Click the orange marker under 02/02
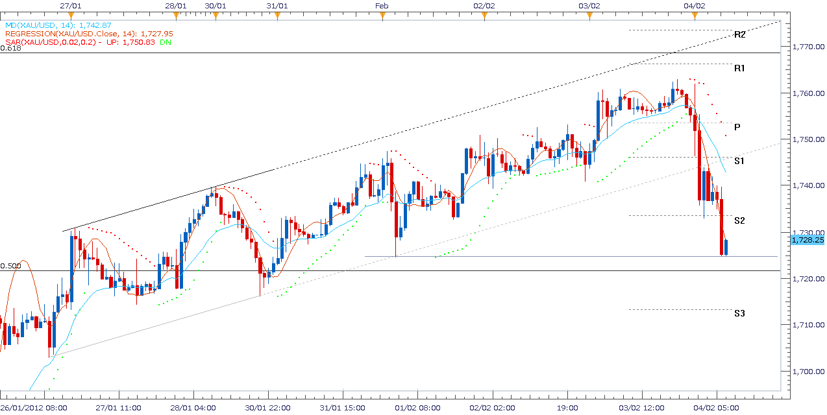This screenshot has width=827, height=415. point(484,17)
